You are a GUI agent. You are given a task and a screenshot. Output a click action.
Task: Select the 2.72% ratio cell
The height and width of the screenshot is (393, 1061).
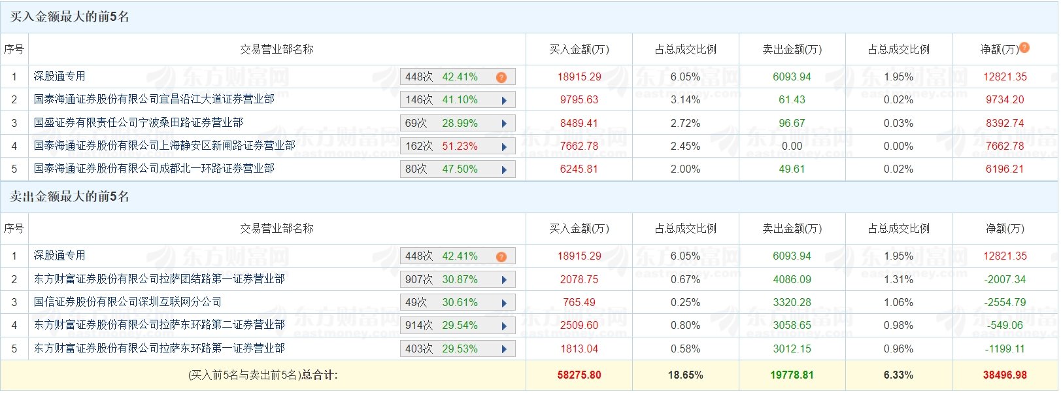tap(685, 123)
